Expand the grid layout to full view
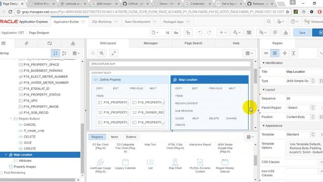 114,53
